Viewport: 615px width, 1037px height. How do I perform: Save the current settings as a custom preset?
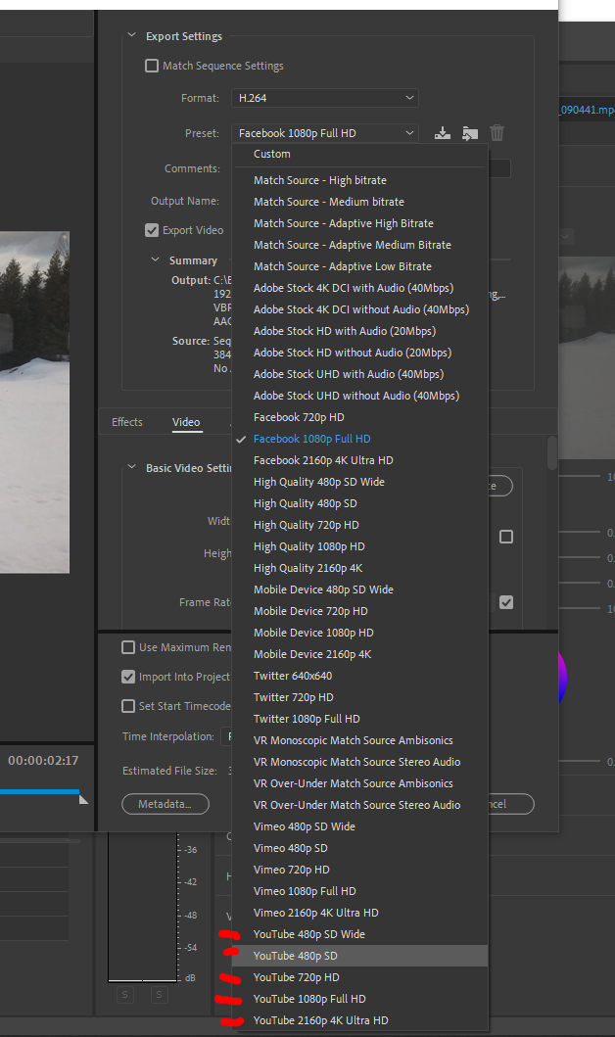coord(442,132)
